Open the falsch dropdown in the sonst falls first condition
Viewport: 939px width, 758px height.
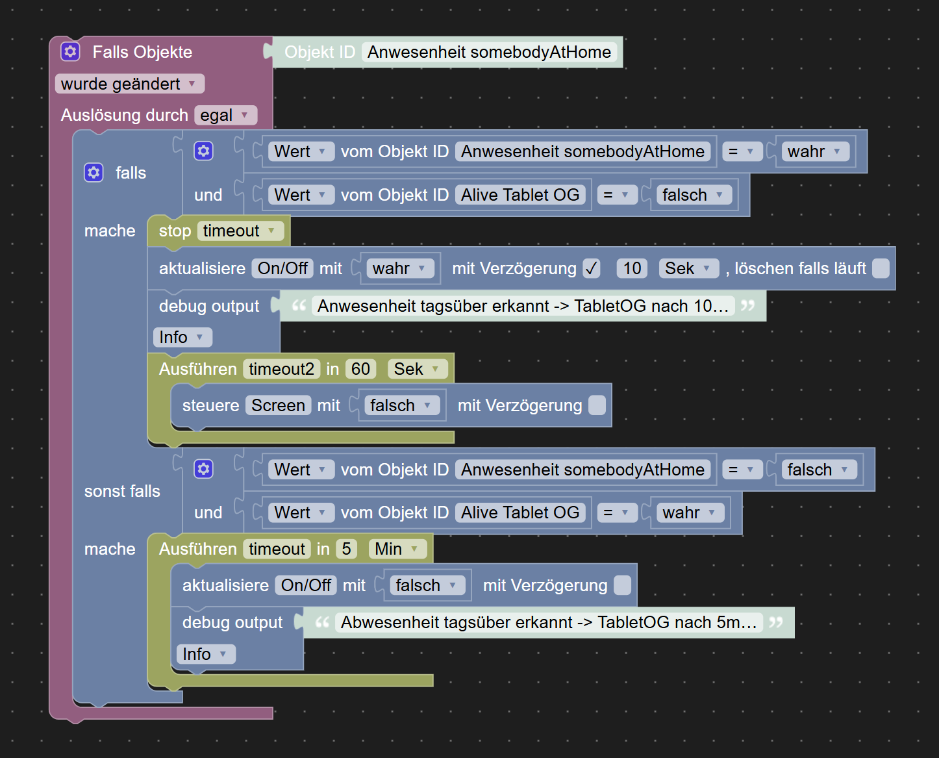point(819,470)
